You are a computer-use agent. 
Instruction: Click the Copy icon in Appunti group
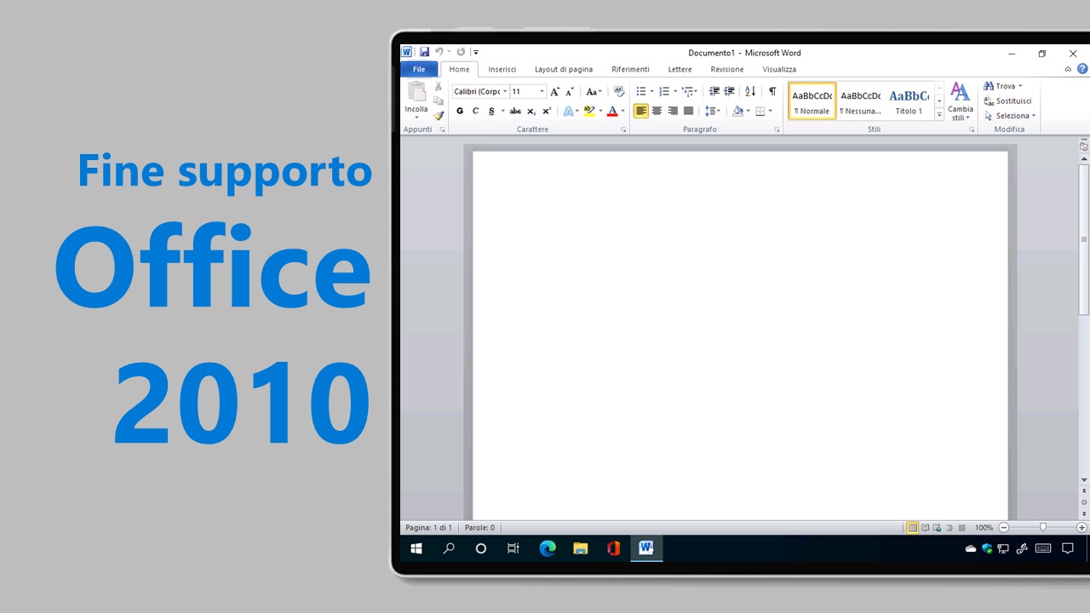pyautogui.click(x=439, y=101)
